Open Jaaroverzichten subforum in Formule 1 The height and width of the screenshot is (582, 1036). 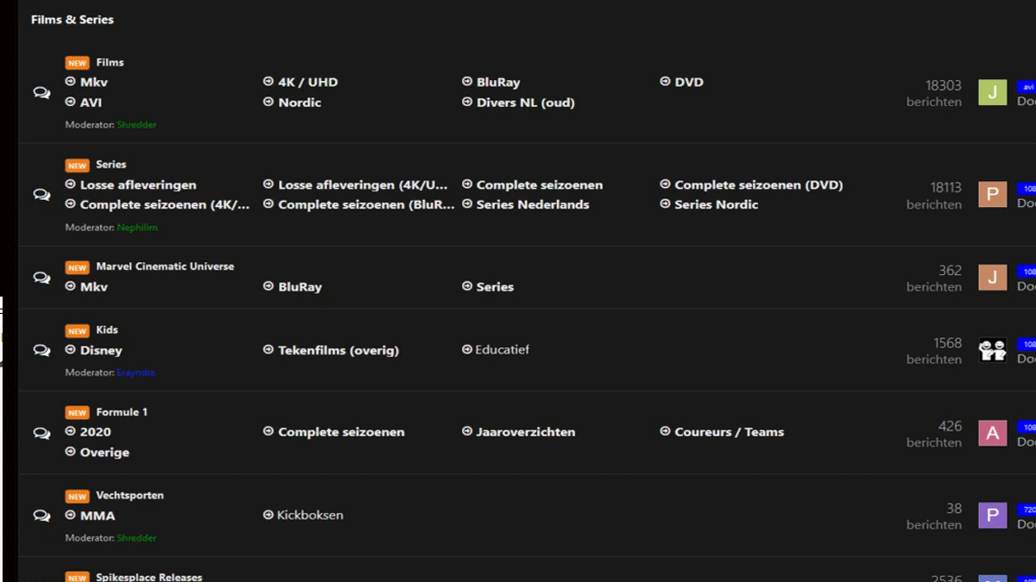click(525, 432)
